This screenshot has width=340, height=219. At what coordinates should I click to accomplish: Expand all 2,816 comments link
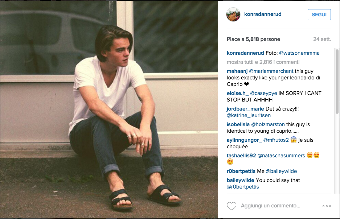[x=263, y=62]
